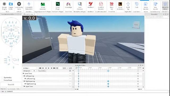Toggle animation looping

[57, 68]
